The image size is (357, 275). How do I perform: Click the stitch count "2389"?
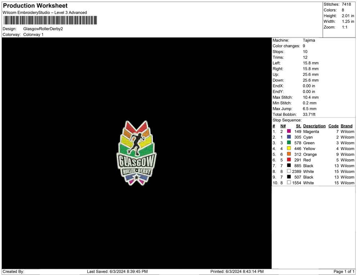pos(297,171)
